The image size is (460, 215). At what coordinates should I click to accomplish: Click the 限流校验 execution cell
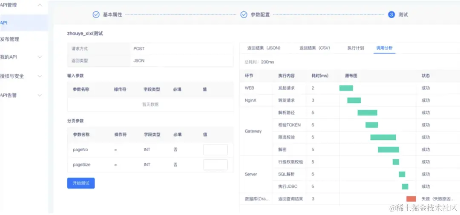pyautogui.click(x=286, y=137)
